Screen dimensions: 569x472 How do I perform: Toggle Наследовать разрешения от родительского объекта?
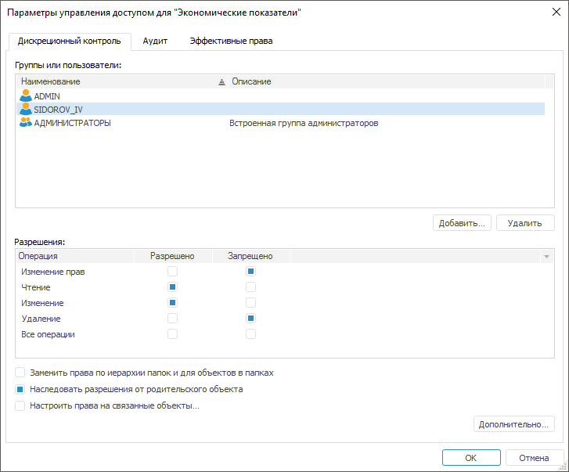(x=20, y=389)
